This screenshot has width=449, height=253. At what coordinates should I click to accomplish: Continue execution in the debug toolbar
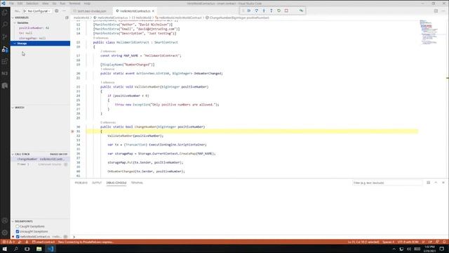(249, 11)
